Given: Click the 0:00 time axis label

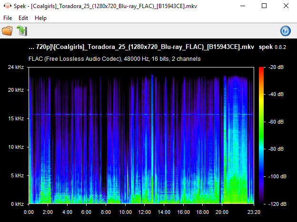Looking at the screenshot, I should click(29, 212).
